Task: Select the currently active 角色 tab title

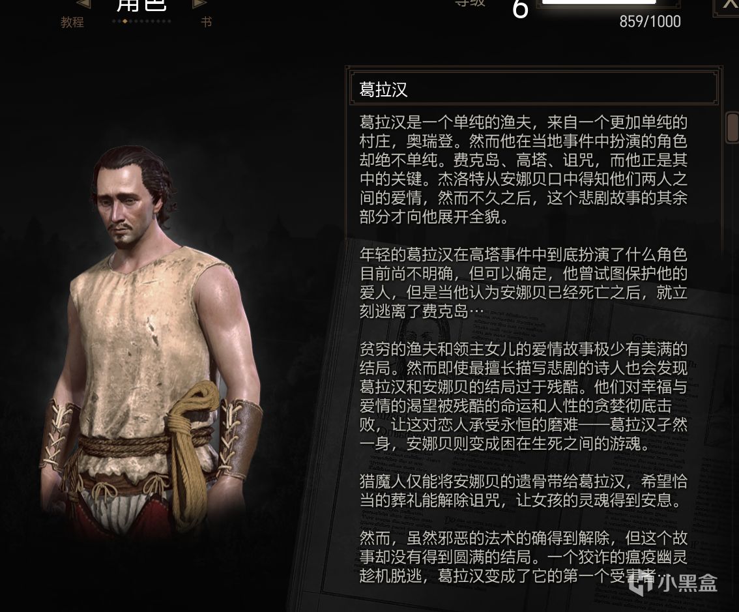Action: [x=141, y=5]
